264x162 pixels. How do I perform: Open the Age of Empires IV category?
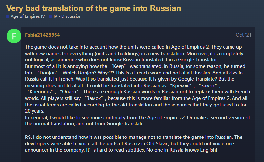coord(28,16)
